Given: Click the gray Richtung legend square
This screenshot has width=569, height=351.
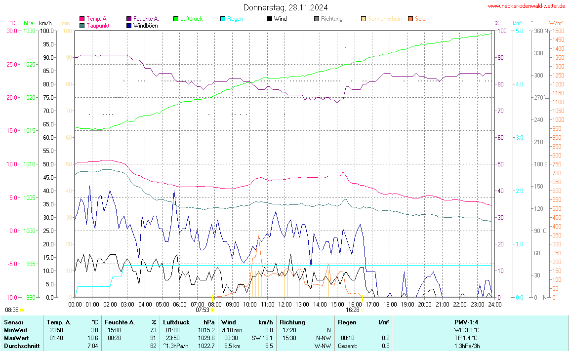Looking at the screenshot, I should [x=317, y=19].
